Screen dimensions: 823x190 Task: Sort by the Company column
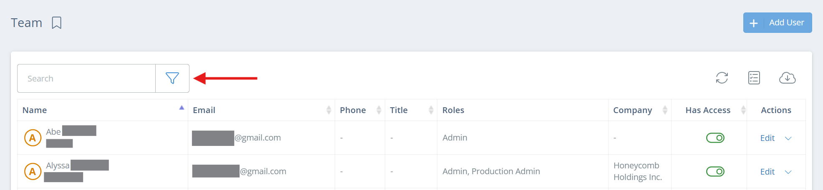(665, 110)
